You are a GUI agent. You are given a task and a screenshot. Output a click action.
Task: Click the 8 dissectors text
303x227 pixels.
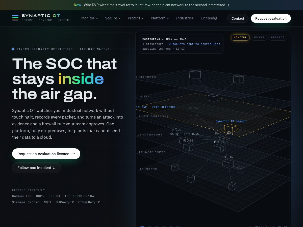153,44
